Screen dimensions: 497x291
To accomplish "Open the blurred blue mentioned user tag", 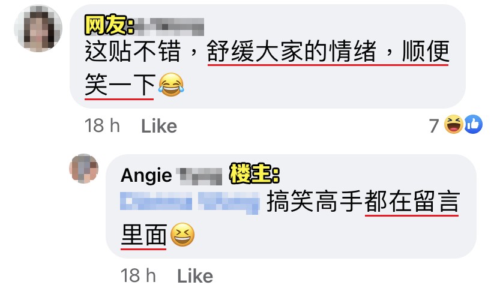I will point(190,202).
